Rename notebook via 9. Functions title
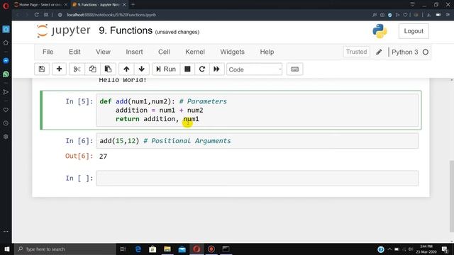Image resolution: width=454 pixels, height=255 pixels. coord(126,30)
